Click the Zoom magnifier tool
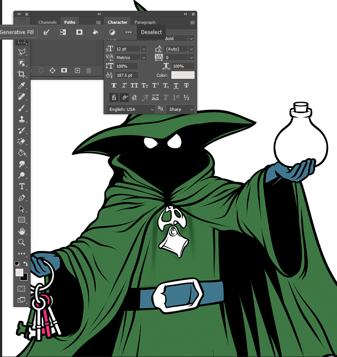The height and width of the screenshot is (357, 337). (x=22, y=242)
